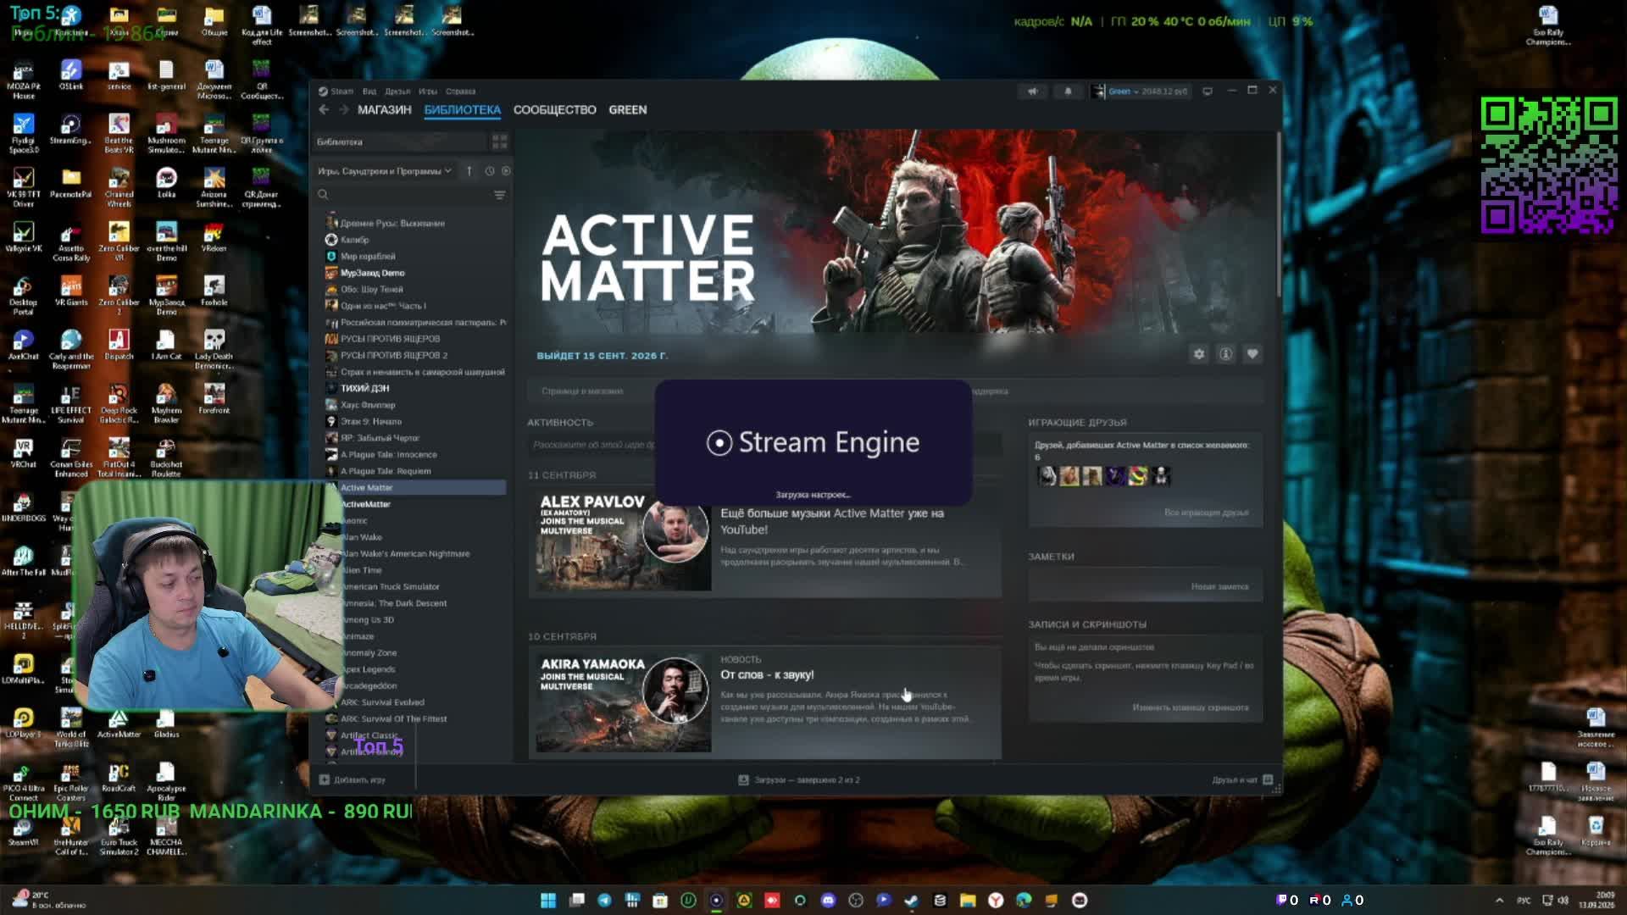
Task: Open news 'От слов - к звуку!'
Action: [x=767, y=675]
